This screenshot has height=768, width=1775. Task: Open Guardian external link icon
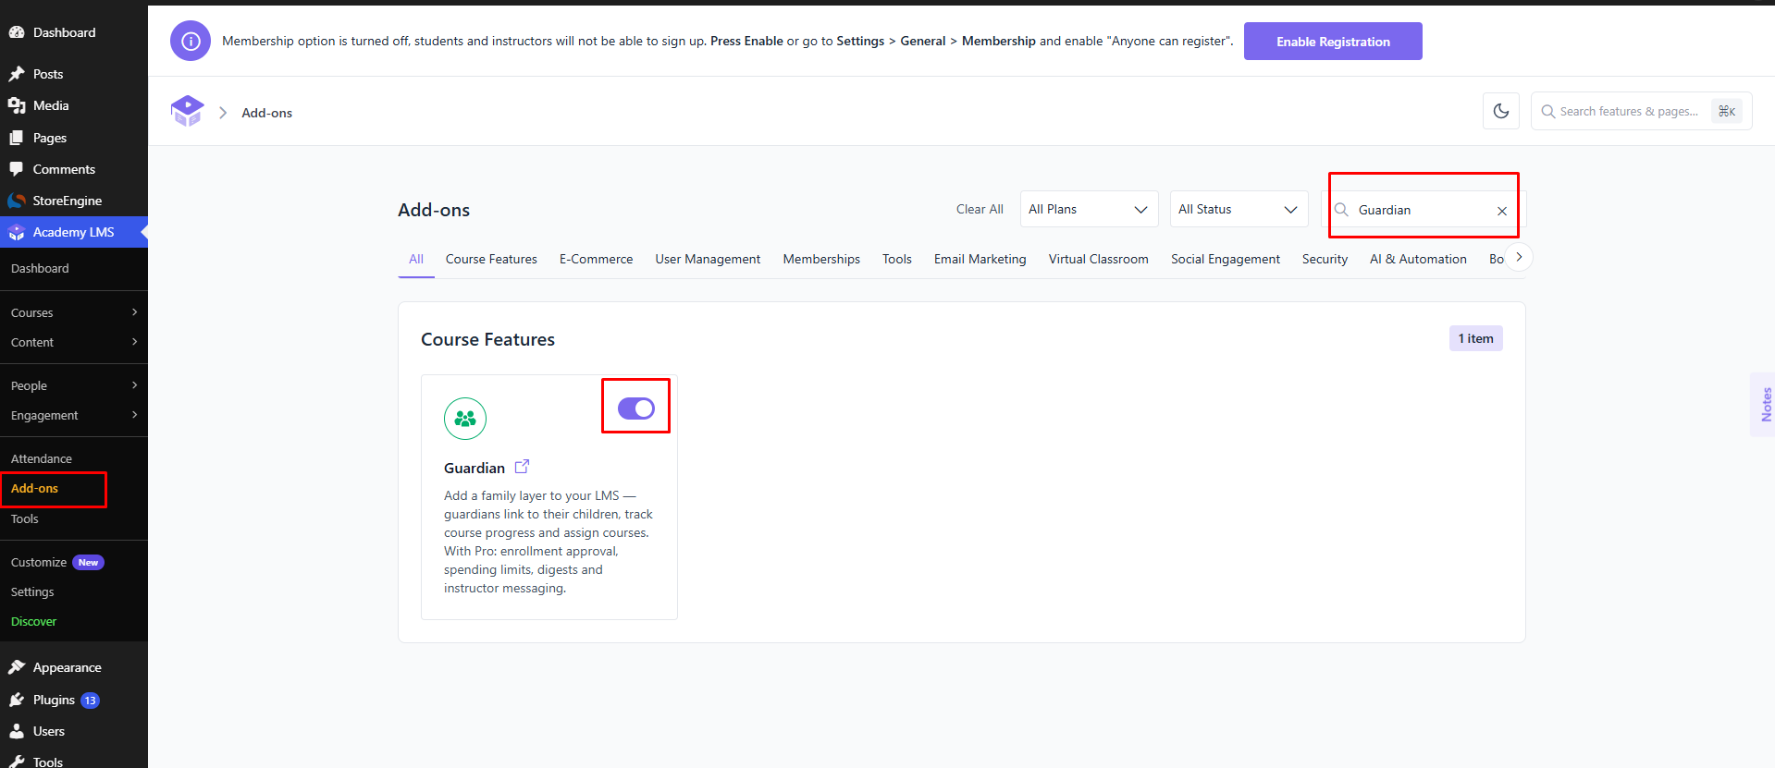click(522, 467)
